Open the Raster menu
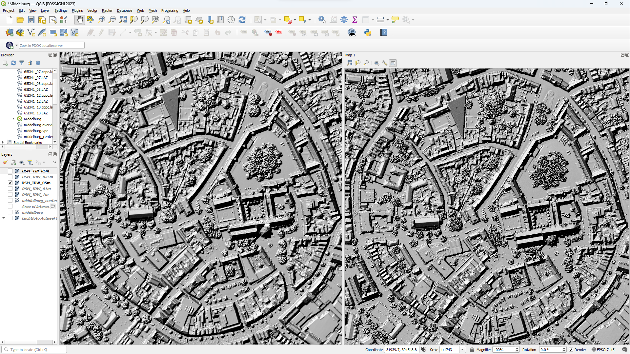 [x=107, y=10]
